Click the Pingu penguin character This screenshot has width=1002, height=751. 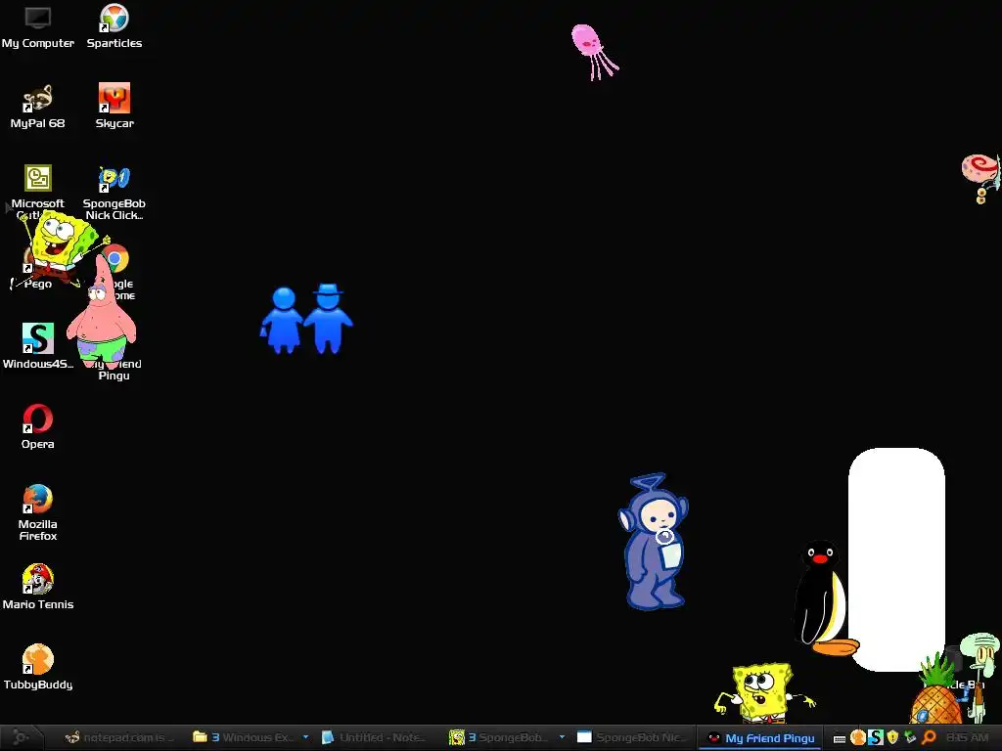pyautogui.click(x=824, y=597)
